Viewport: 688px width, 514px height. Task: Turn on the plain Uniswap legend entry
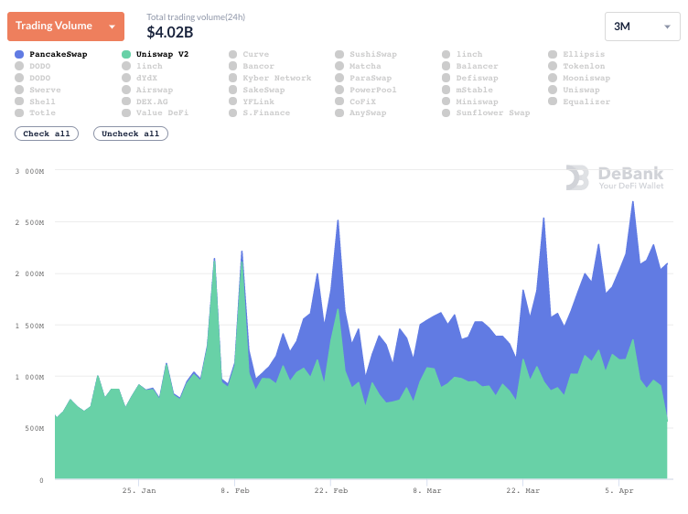574,90
